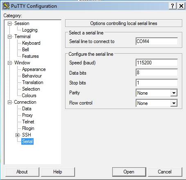Image resolution: width=186 pixels, height=180 pixels.
Task: Open the Parity dropdown
Action: coord(174,93)
